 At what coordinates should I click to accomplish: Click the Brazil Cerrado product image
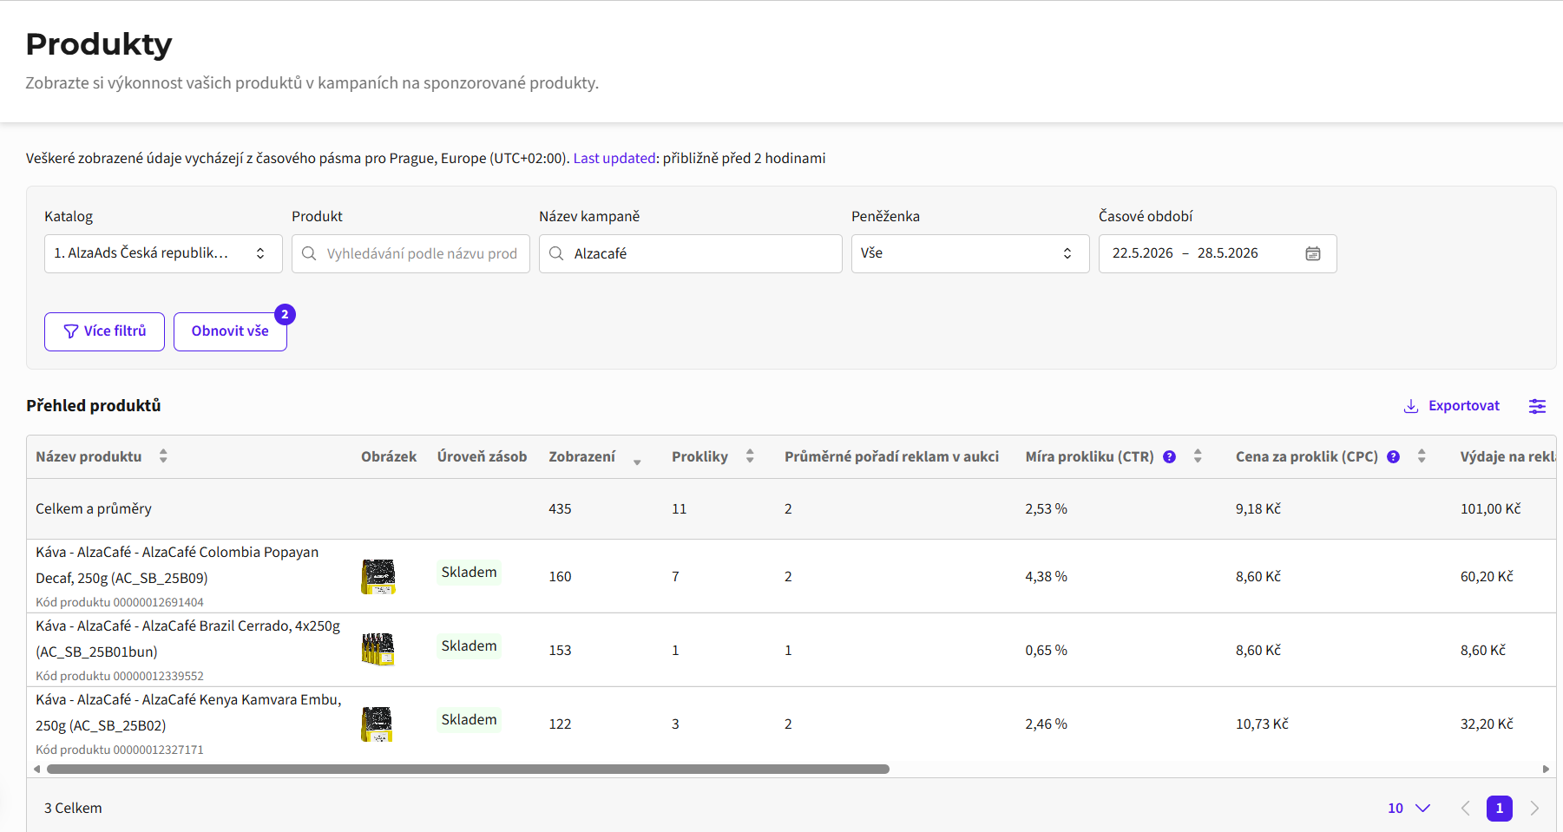click(x=378, y=650)
